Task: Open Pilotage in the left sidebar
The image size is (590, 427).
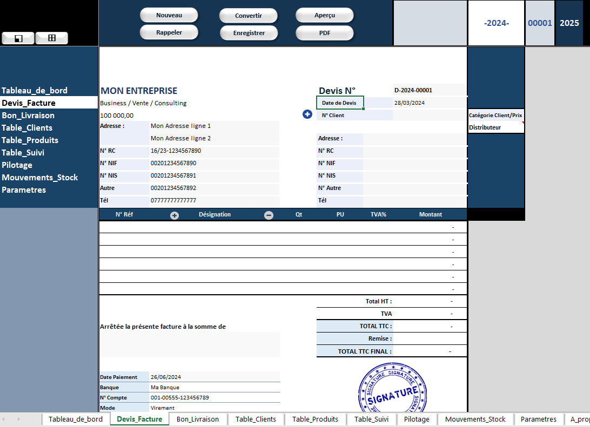Action: [17, 165]
